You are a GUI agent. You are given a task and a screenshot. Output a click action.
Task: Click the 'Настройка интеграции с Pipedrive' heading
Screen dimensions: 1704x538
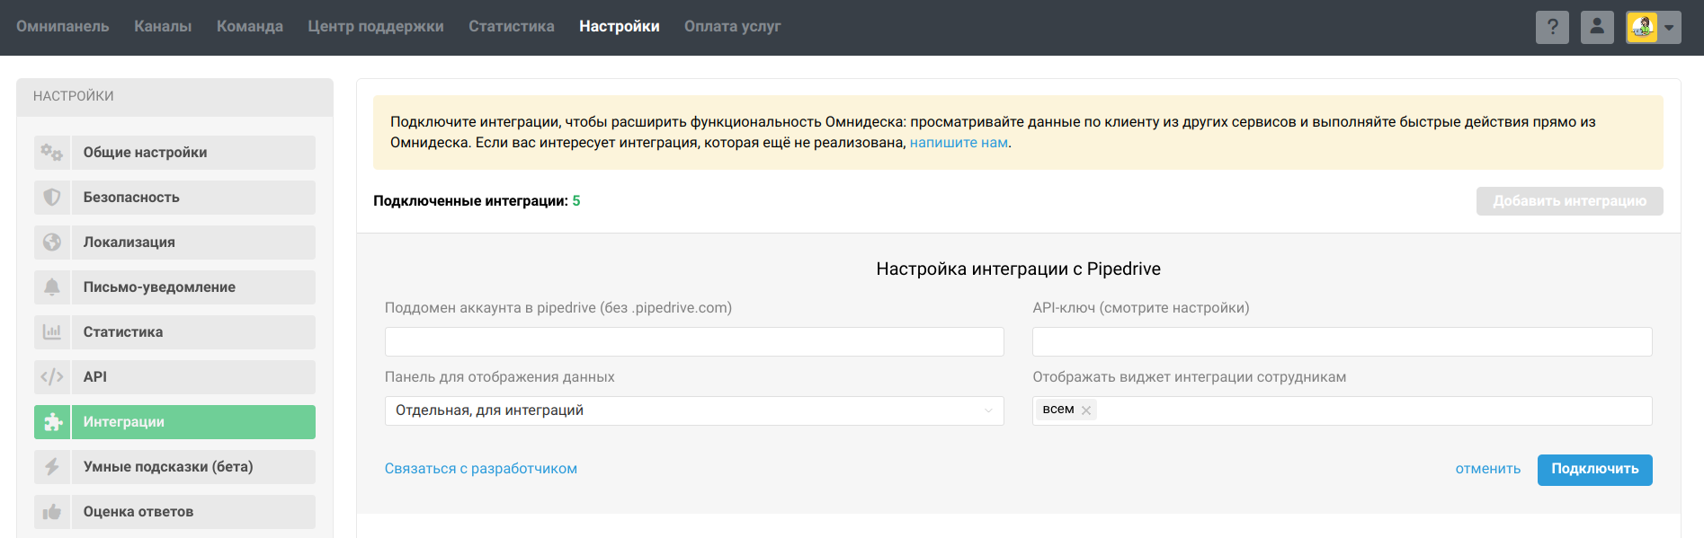point(1019,269)
